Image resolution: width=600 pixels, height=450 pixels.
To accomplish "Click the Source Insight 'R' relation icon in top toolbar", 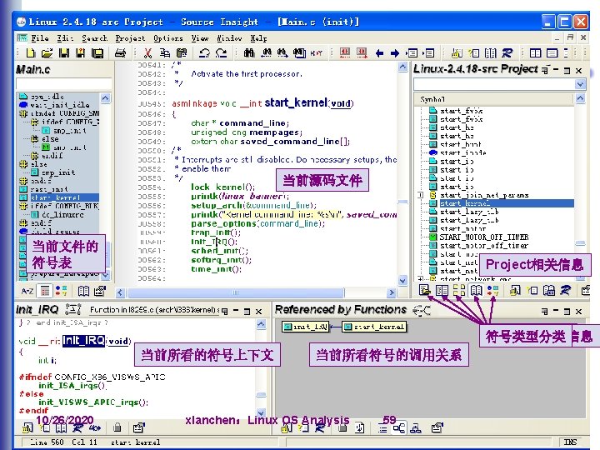I will (x=507, y=53).
